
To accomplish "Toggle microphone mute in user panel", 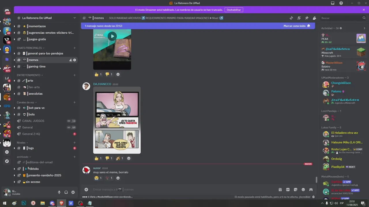I will 59,192.
